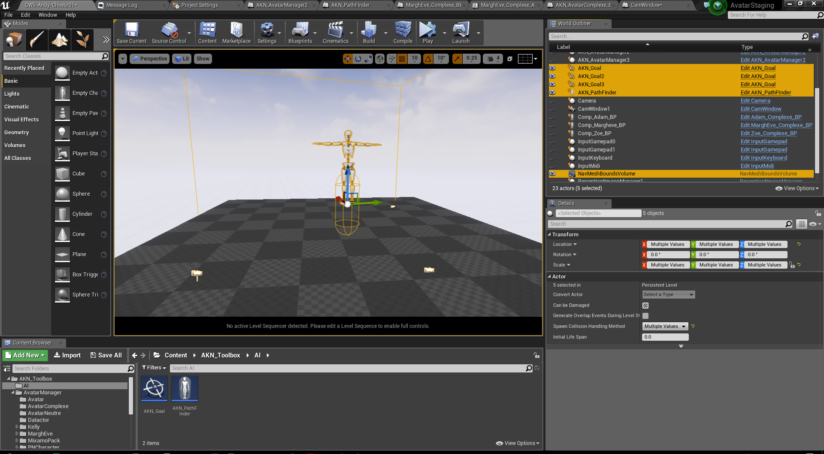Screen dimensions: 824x454
Task: Open World Outliner View Options
Action: [x=797, y=188]
